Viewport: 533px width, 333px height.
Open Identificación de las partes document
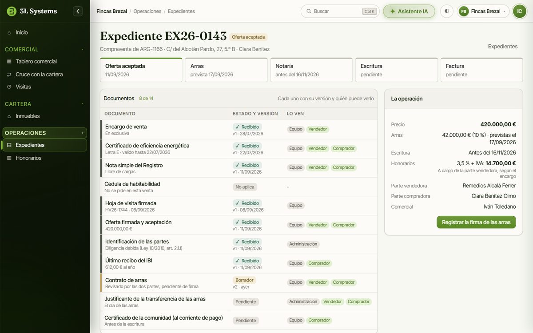pos(239,244)
